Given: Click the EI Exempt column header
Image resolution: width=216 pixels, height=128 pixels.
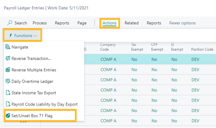Looking at the screenshot, I should 177,47.
